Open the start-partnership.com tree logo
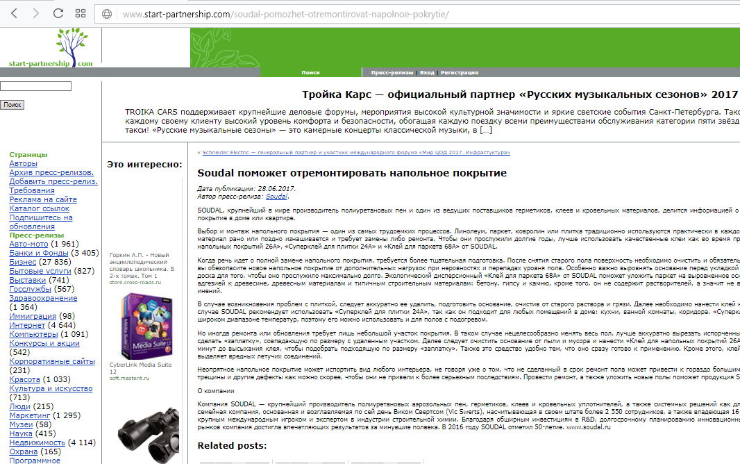This screenshot has height=464, width=740. (x=51, y=47)
